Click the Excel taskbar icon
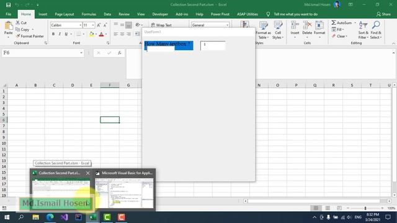The image size is (397, 223). (x=93, y=217)
